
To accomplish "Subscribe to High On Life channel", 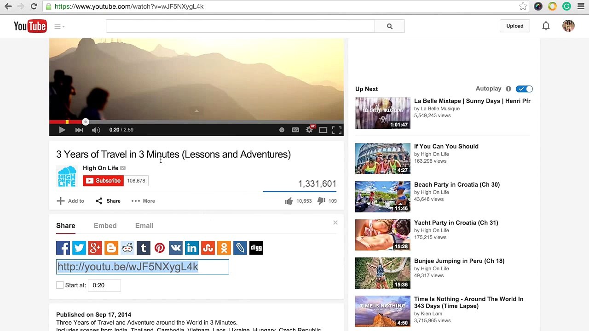I will [103, 181].
